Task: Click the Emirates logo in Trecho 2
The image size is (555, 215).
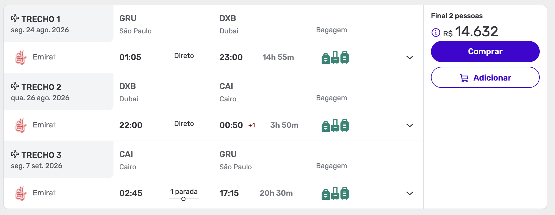Action: 21,125
